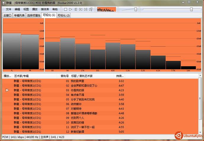Click the seek bar track

(x=171, y=9)
